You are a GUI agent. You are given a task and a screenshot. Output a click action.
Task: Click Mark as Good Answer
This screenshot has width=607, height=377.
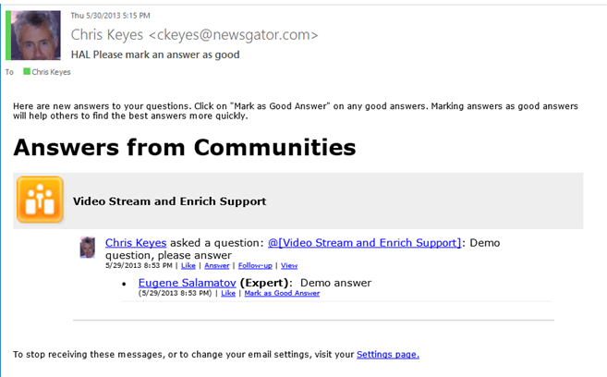click(282, 293)
